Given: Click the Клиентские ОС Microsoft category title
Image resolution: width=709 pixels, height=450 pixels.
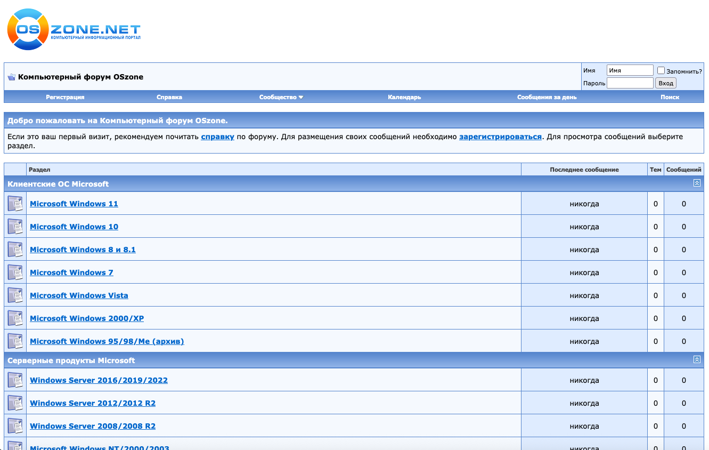Looking at the screenshot, I should (x=58, y=184).
